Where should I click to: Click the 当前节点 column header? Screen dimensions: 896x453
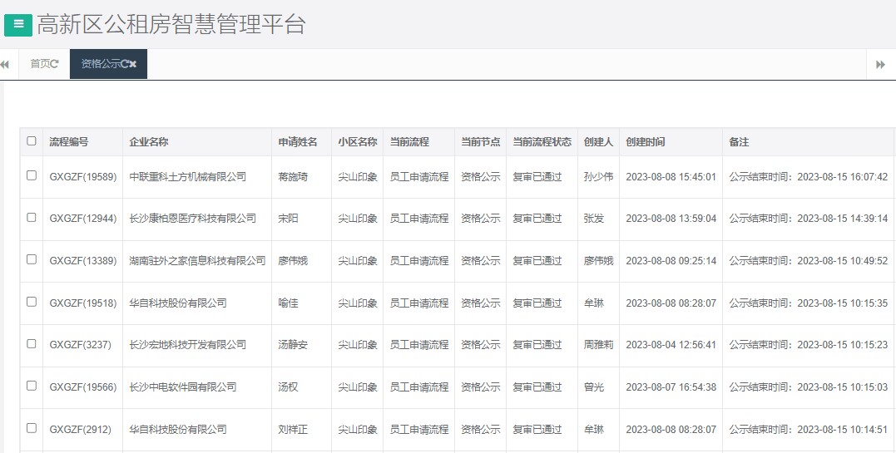pyautogui.click(x=481, y=141)
